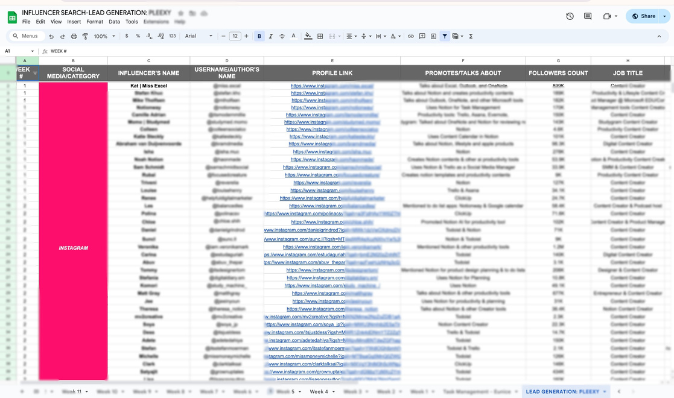This screenshot has height=398, width=674.
Task: Toggle Bold formatting
Action: tap(259, 37)
